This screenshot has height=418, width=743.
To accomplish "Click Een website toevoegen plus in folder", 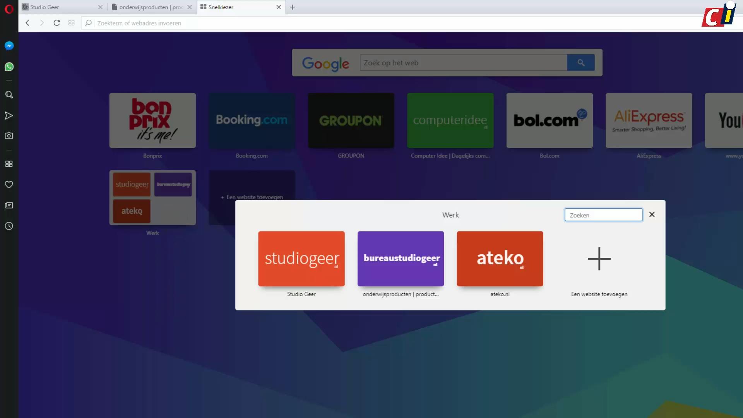I will (599, 259).
